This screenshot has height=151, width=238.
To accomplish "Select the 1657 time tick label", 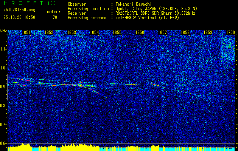I will pos(162,33).
